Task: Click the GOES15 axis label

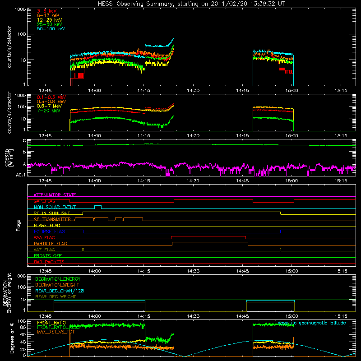Action: [9, 157]
